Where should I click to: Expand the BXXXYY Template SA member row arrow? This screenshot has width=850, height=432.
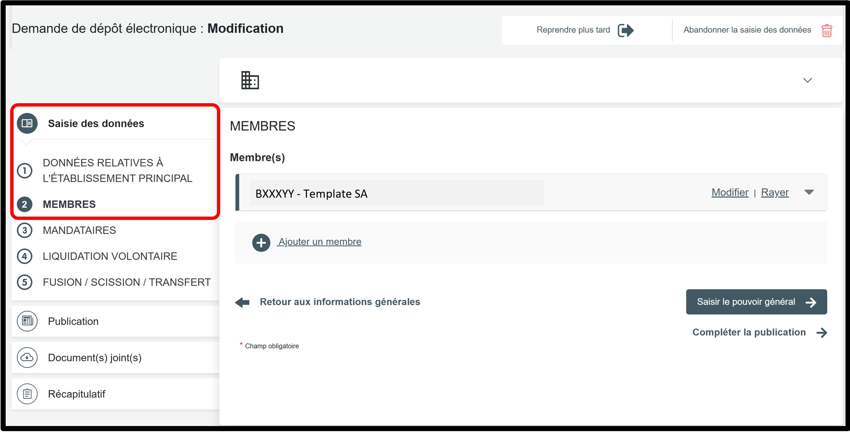pos(809,192)
